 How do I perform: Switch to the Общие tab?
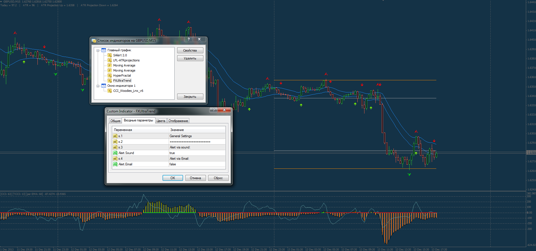point(115,121)
